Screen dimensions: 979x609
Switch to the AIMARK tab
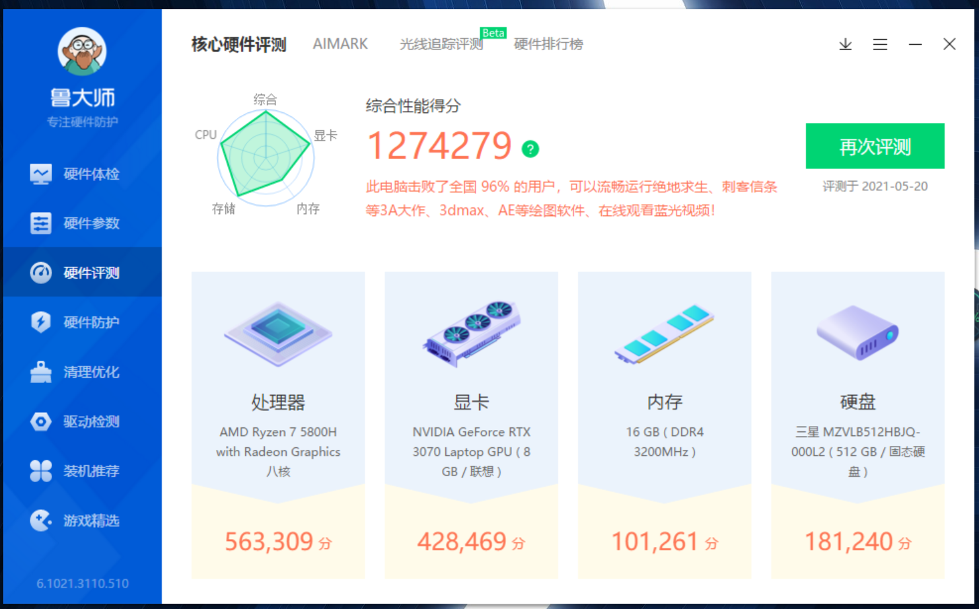340,44
